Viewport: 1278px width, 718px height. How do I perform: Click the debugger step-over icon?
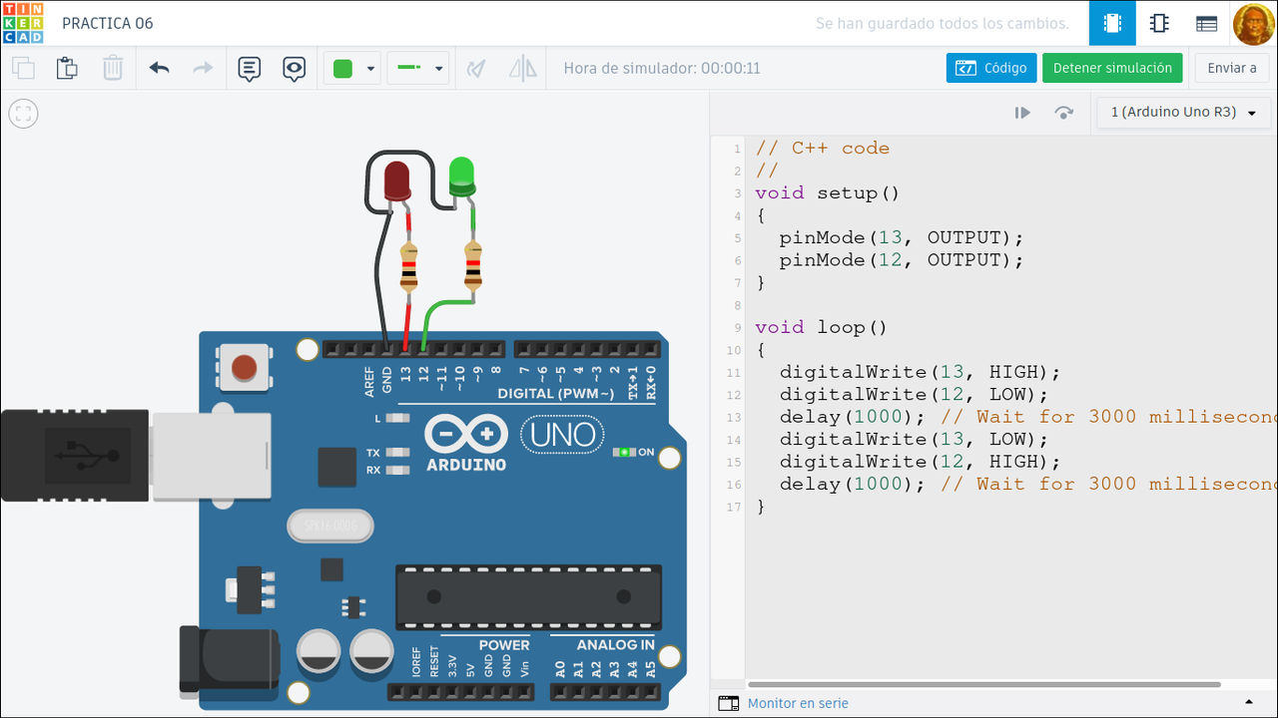click(x=1063, y=113)
